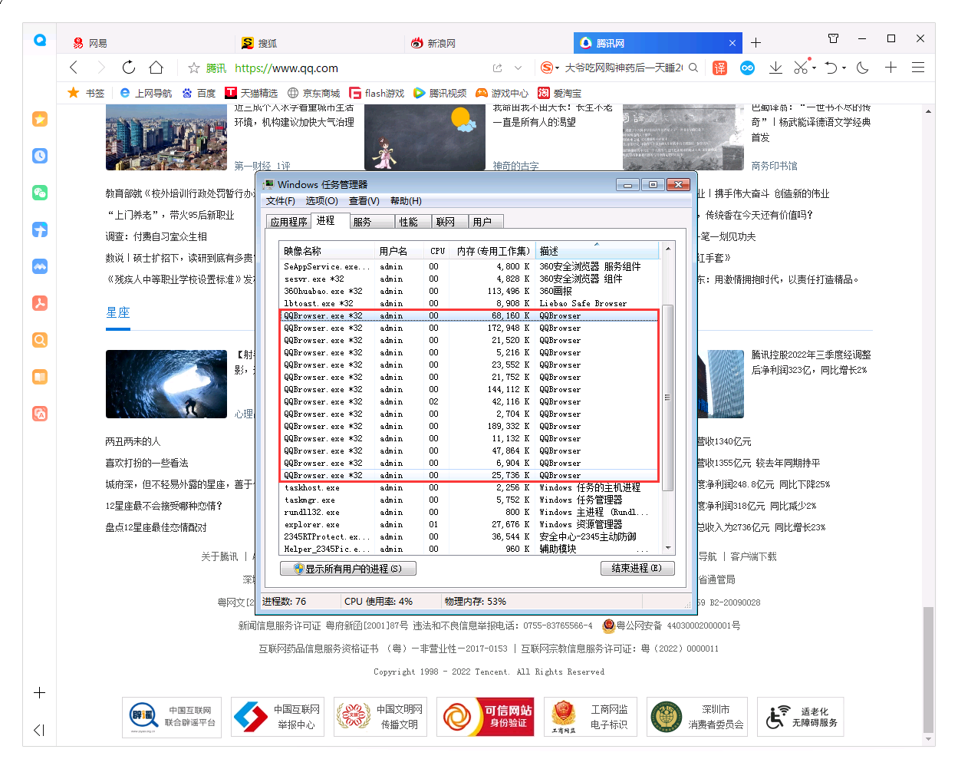
Task: Toggle night mode moon icon
Action: tap(863, 68)
